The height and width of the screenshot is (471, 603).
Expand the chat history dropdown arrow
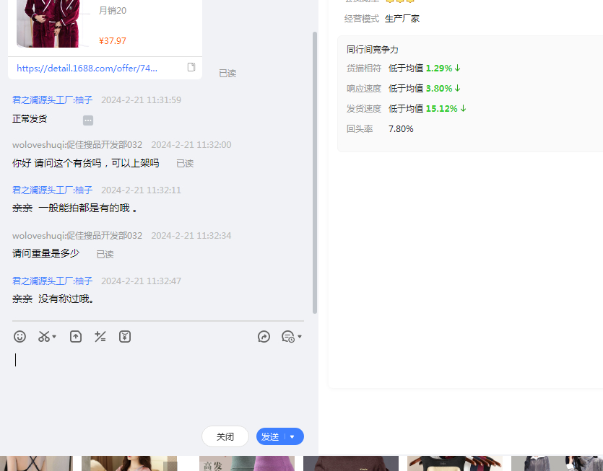tap(300, 337)
